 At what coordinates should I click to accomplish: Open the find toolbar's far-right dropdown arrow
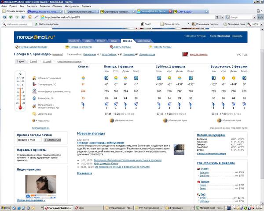(x=261, y=24)
